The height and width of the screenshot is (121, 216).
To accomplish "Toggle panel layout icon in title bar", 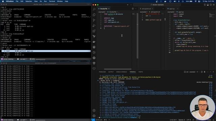I will (x=208, y=5).
